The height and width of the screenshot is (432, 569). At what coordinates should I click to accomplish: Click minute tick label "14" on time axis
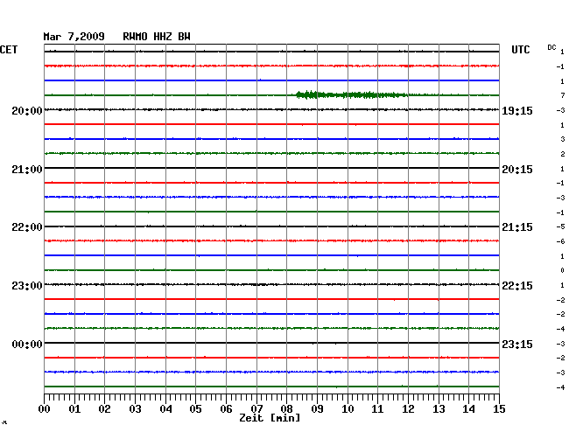pyautogui.click(x=468, y=409)
